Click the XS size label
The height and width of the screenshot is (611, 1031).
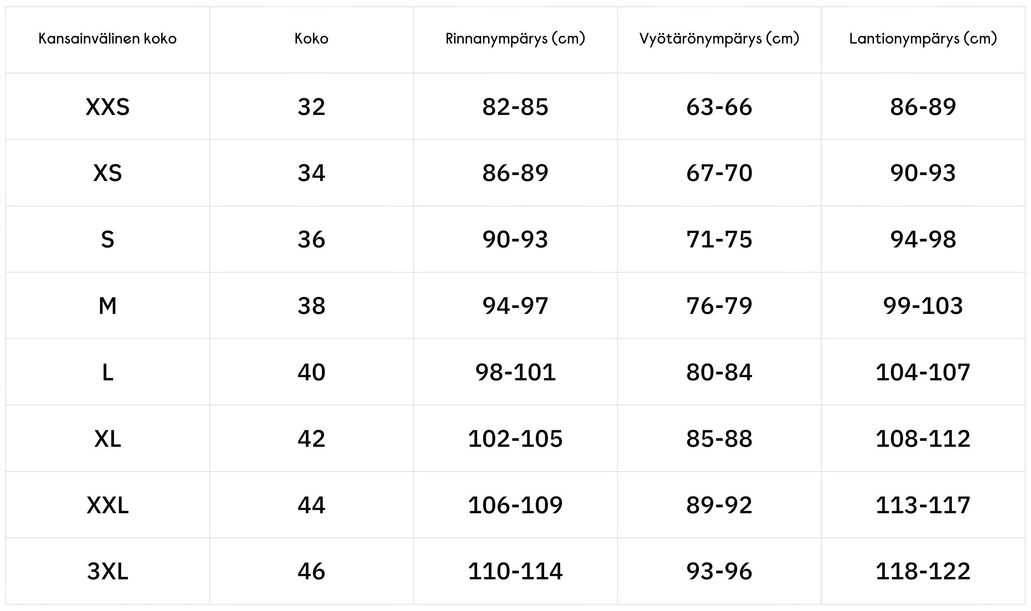click(107, 173)
